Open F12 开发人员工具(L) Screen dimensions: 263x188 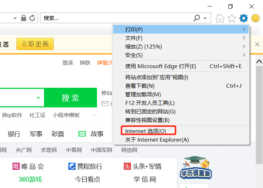[x=181, y=103]
